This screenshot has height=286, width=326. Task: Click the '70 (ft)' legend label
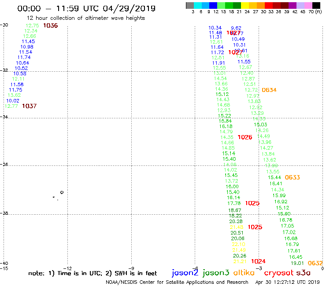315,11
